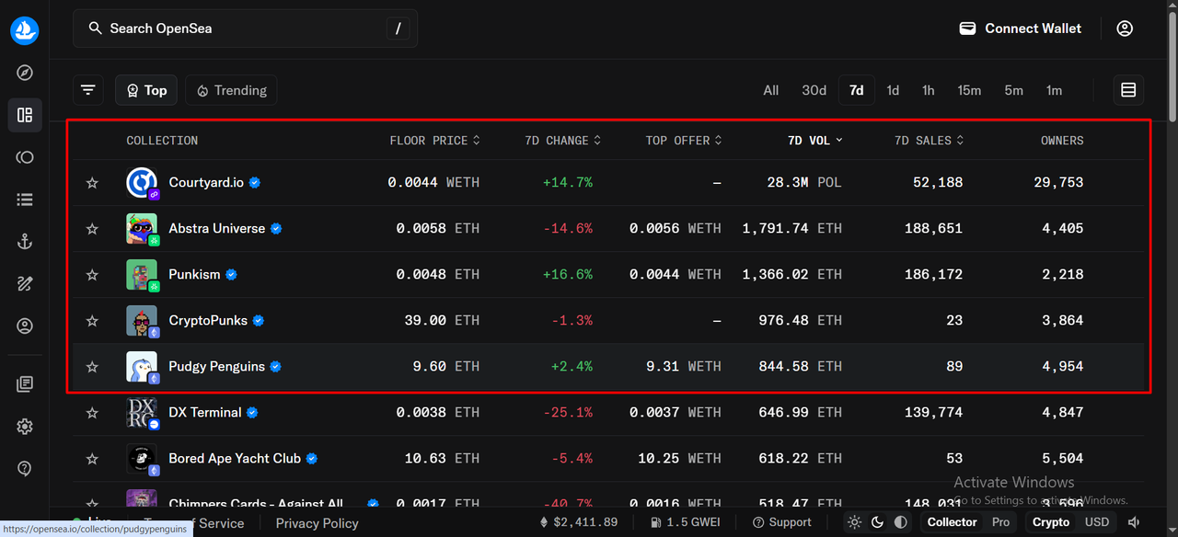
Task: Select Pro mode
Action: pos(1000,522)
